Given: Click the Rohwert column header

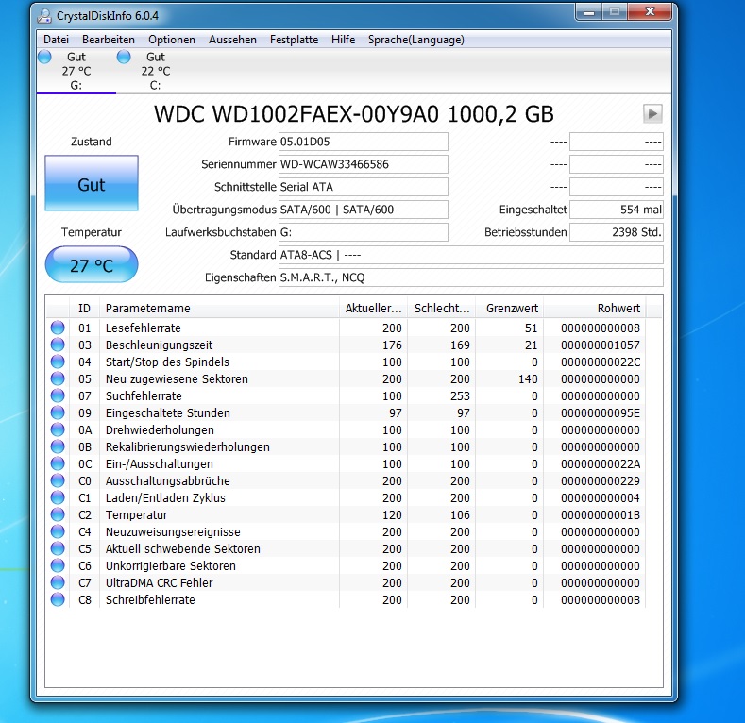Looking at the screenshot, I should (594, 309).
